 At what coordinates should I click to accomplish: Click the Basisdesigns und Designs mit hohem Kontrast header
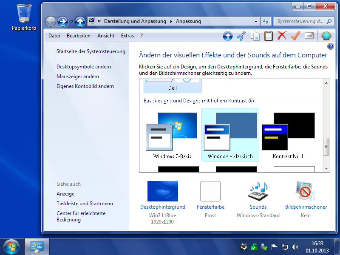tap(198, 101)
